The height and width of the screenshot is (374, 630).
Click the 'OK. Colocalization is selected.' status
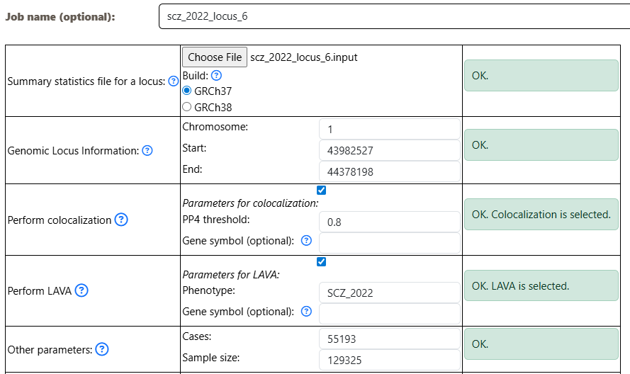(x=541, y=214)
